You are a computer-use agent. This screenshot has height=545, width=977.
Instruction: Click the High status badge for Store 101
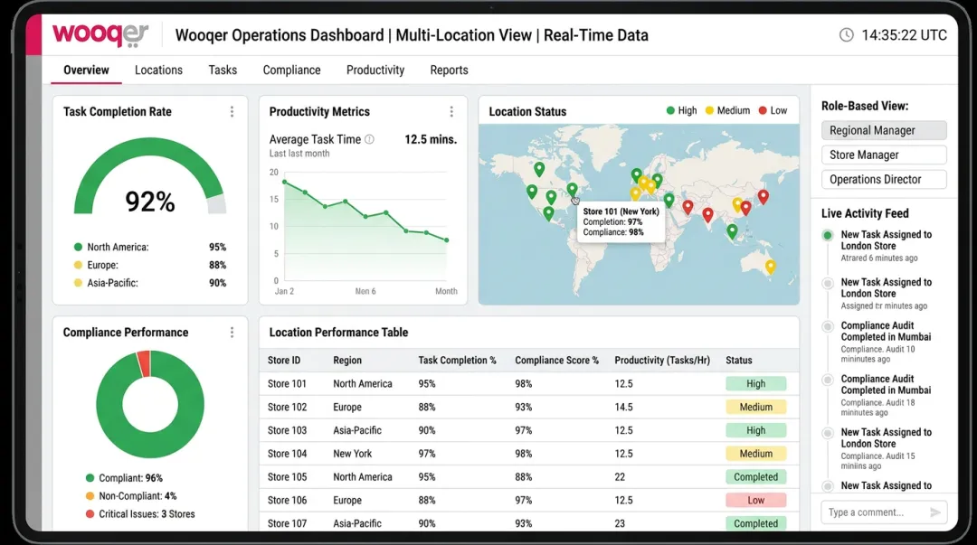(755, 384)
